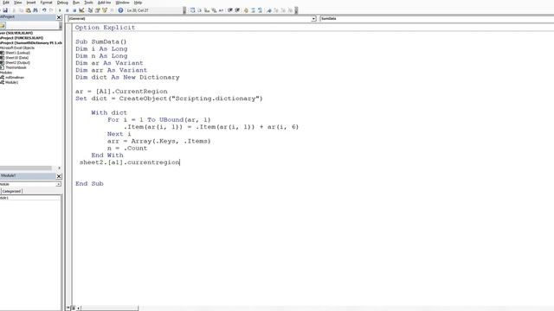Image resolution: width=554 pixels, height=311 pixels.
Task: Click the code window horizontal scrollbar
Action: coord(110,308)
